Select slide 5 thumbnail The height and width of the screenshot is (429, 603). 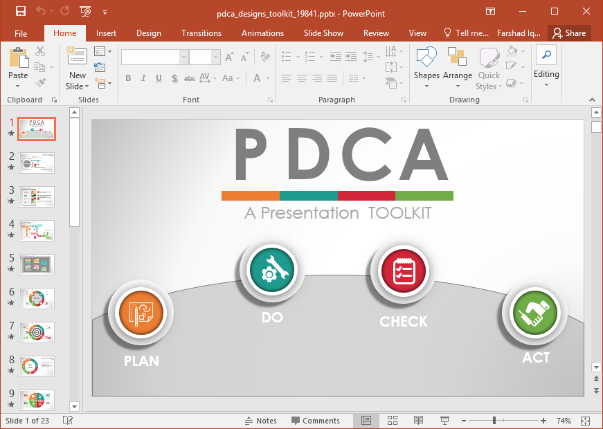37,264
